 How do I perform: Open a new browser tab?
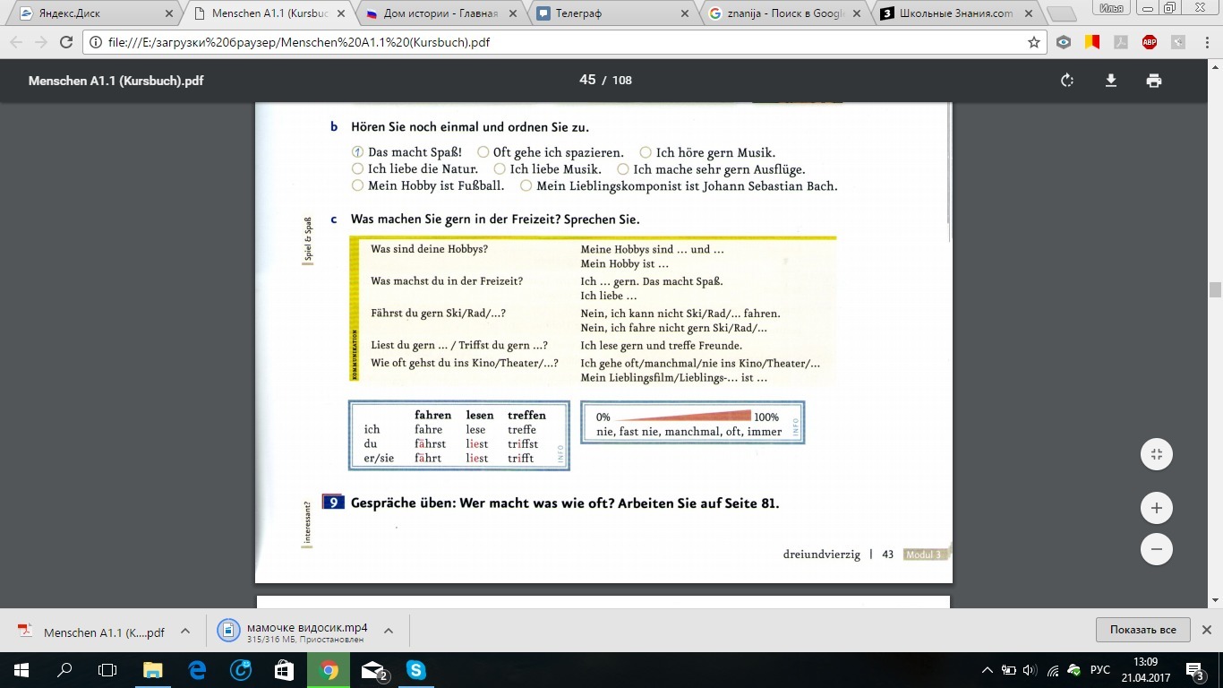[1061, 13]
